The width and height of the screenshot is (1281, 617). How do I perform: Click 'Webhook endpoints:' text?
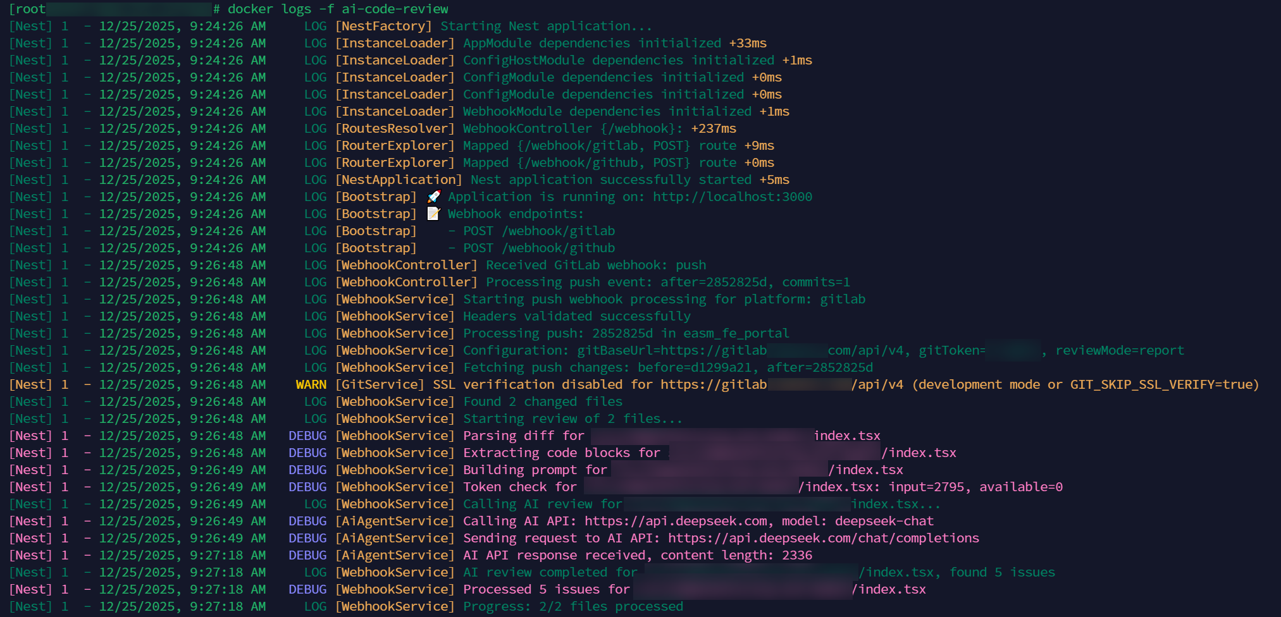coord(516,214)
